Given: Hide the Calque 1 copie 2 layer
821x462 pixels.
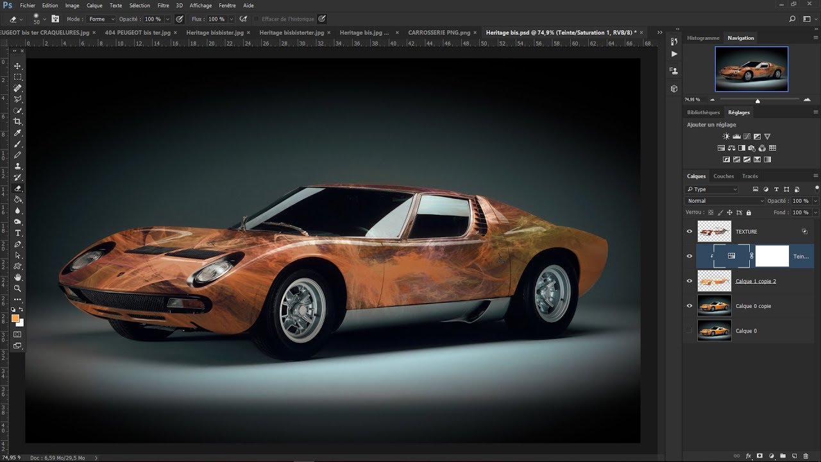Looking at the screenshot, I should 690,281.
